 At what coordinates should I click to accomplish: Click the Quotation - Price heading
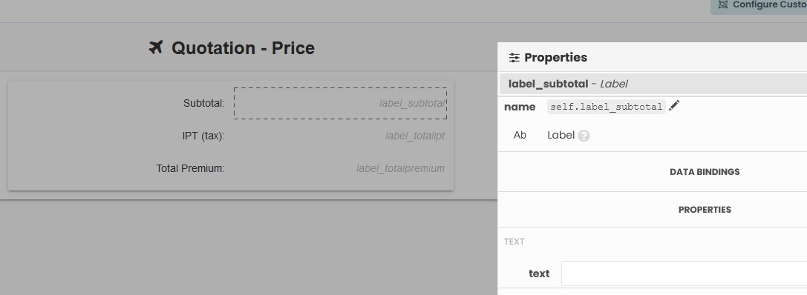pyautogui.click(x=243, y=47)
